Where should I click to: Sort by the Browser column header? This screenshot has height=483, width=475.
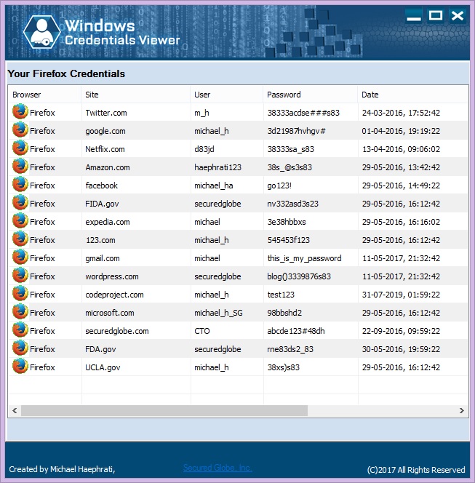tap(44, 95)
